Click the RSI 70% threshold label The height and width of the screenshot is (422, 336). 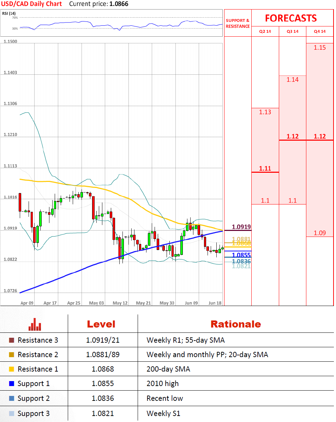tap(15, 18)
